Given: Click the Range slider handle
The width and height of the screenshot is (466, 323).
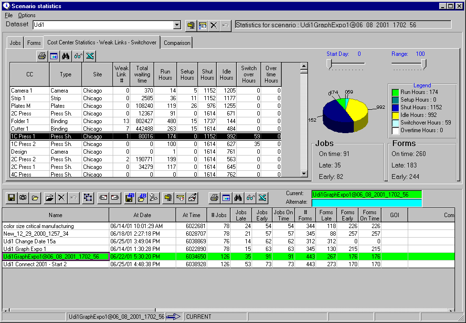Looking at the screenshot, I should (423, 64).
